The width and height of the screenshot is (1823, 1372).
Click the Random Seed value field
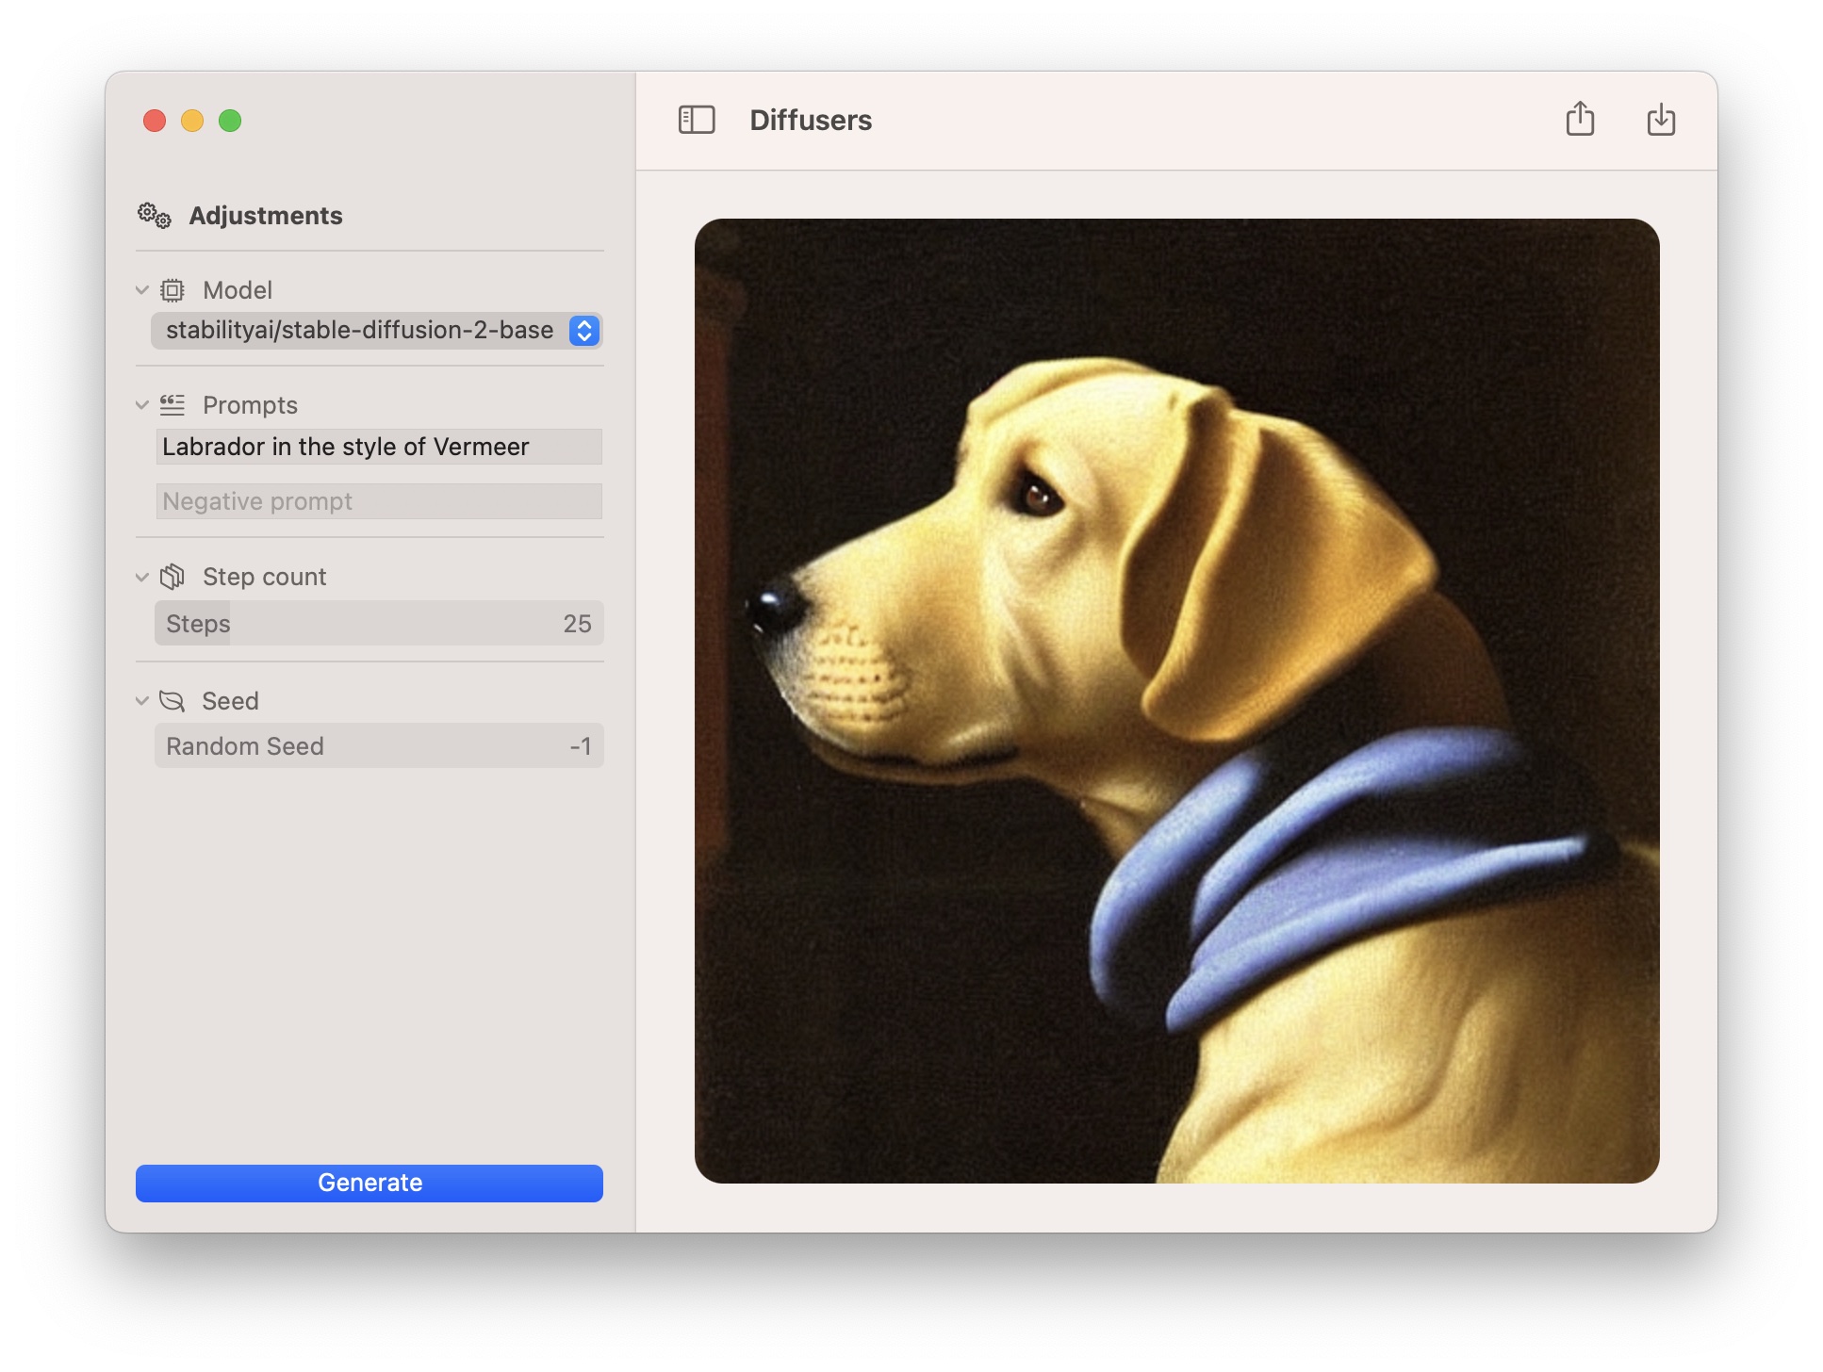(378, 746)
